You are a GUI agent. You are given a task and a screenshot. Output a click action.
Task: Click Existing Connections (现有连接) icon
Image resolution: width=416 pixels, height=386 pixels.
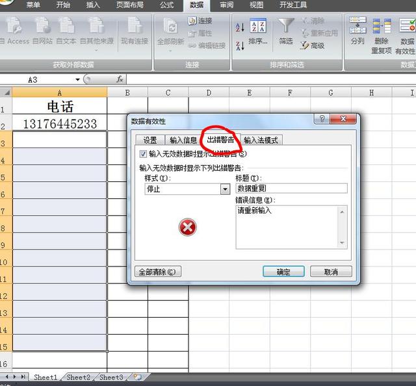click(135, 31)
